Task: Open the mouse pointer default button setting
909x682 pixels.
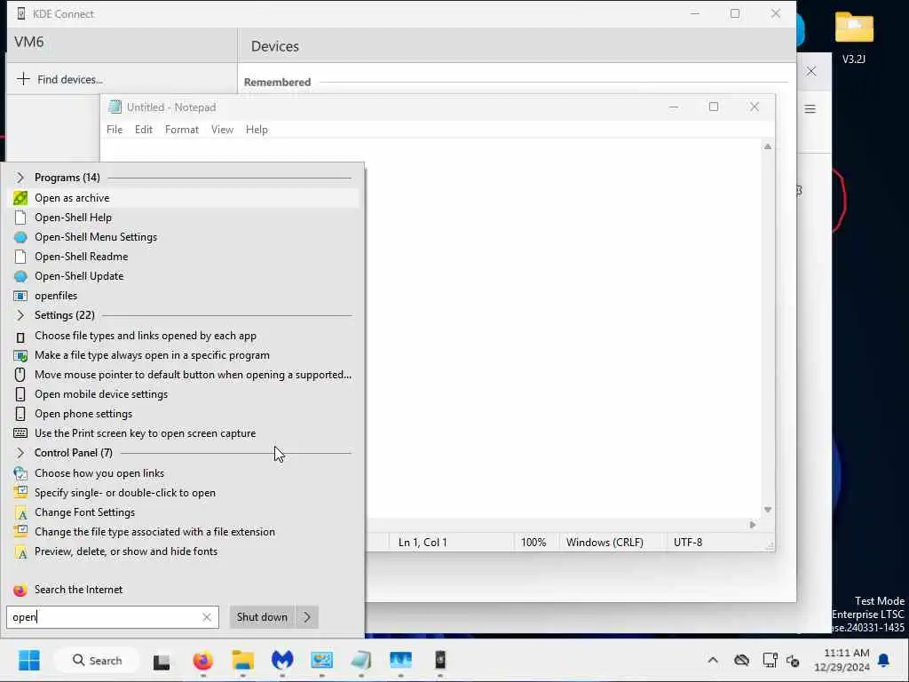Action: coord(185,375)
